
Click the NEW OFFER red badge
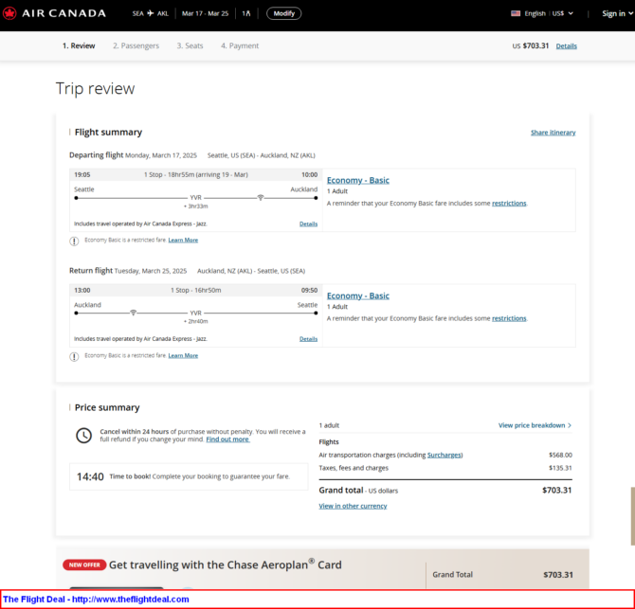84,564
